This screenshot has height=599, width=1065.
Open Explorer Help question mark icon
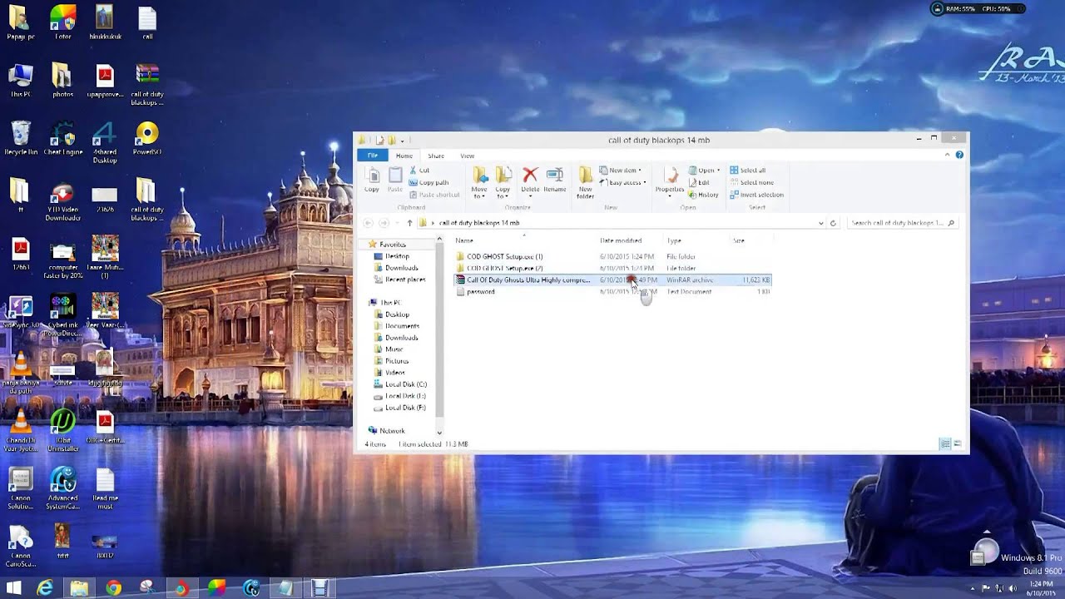(959, 155)
